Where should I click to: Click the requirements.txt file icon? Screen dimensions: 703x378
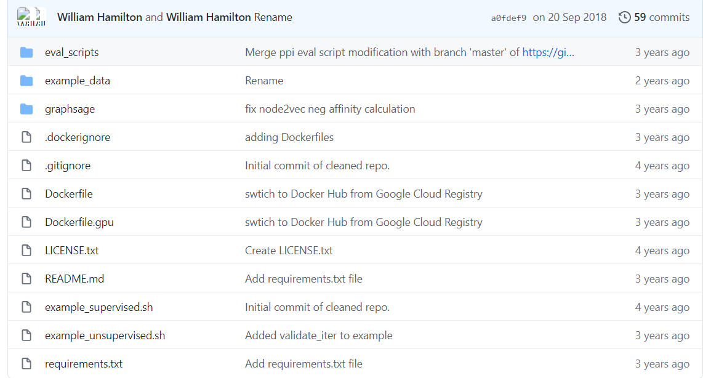point(26,364)
